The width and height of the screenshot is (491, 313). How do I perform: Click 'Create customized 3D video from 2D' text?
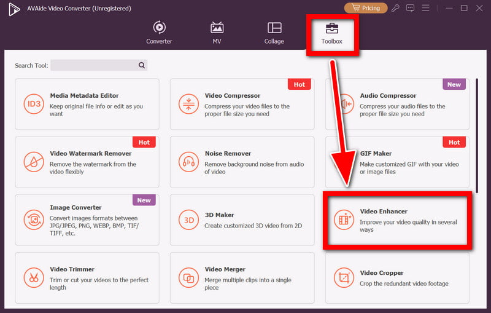pyautogui.click(x=253, y=226)
